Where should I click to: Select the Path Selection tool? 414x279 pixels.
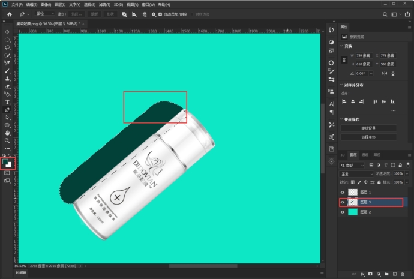pyautogui.click(x=7, y=118)
